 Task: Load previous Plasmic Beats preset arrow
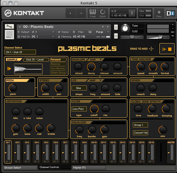tap(103, 27)
